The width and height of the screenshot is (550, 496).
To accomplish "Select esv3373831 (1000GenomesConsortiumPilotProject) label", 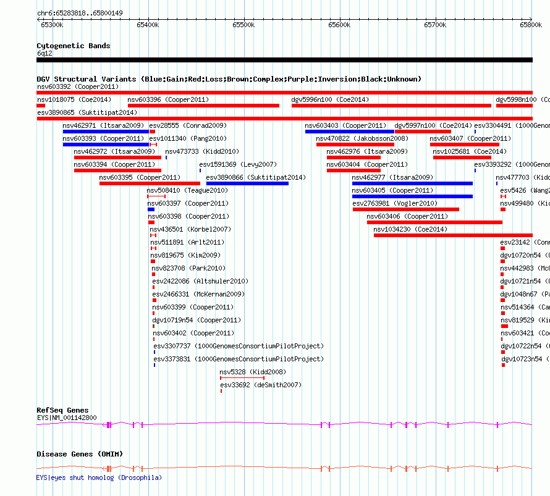I will [x=239, y=359].
